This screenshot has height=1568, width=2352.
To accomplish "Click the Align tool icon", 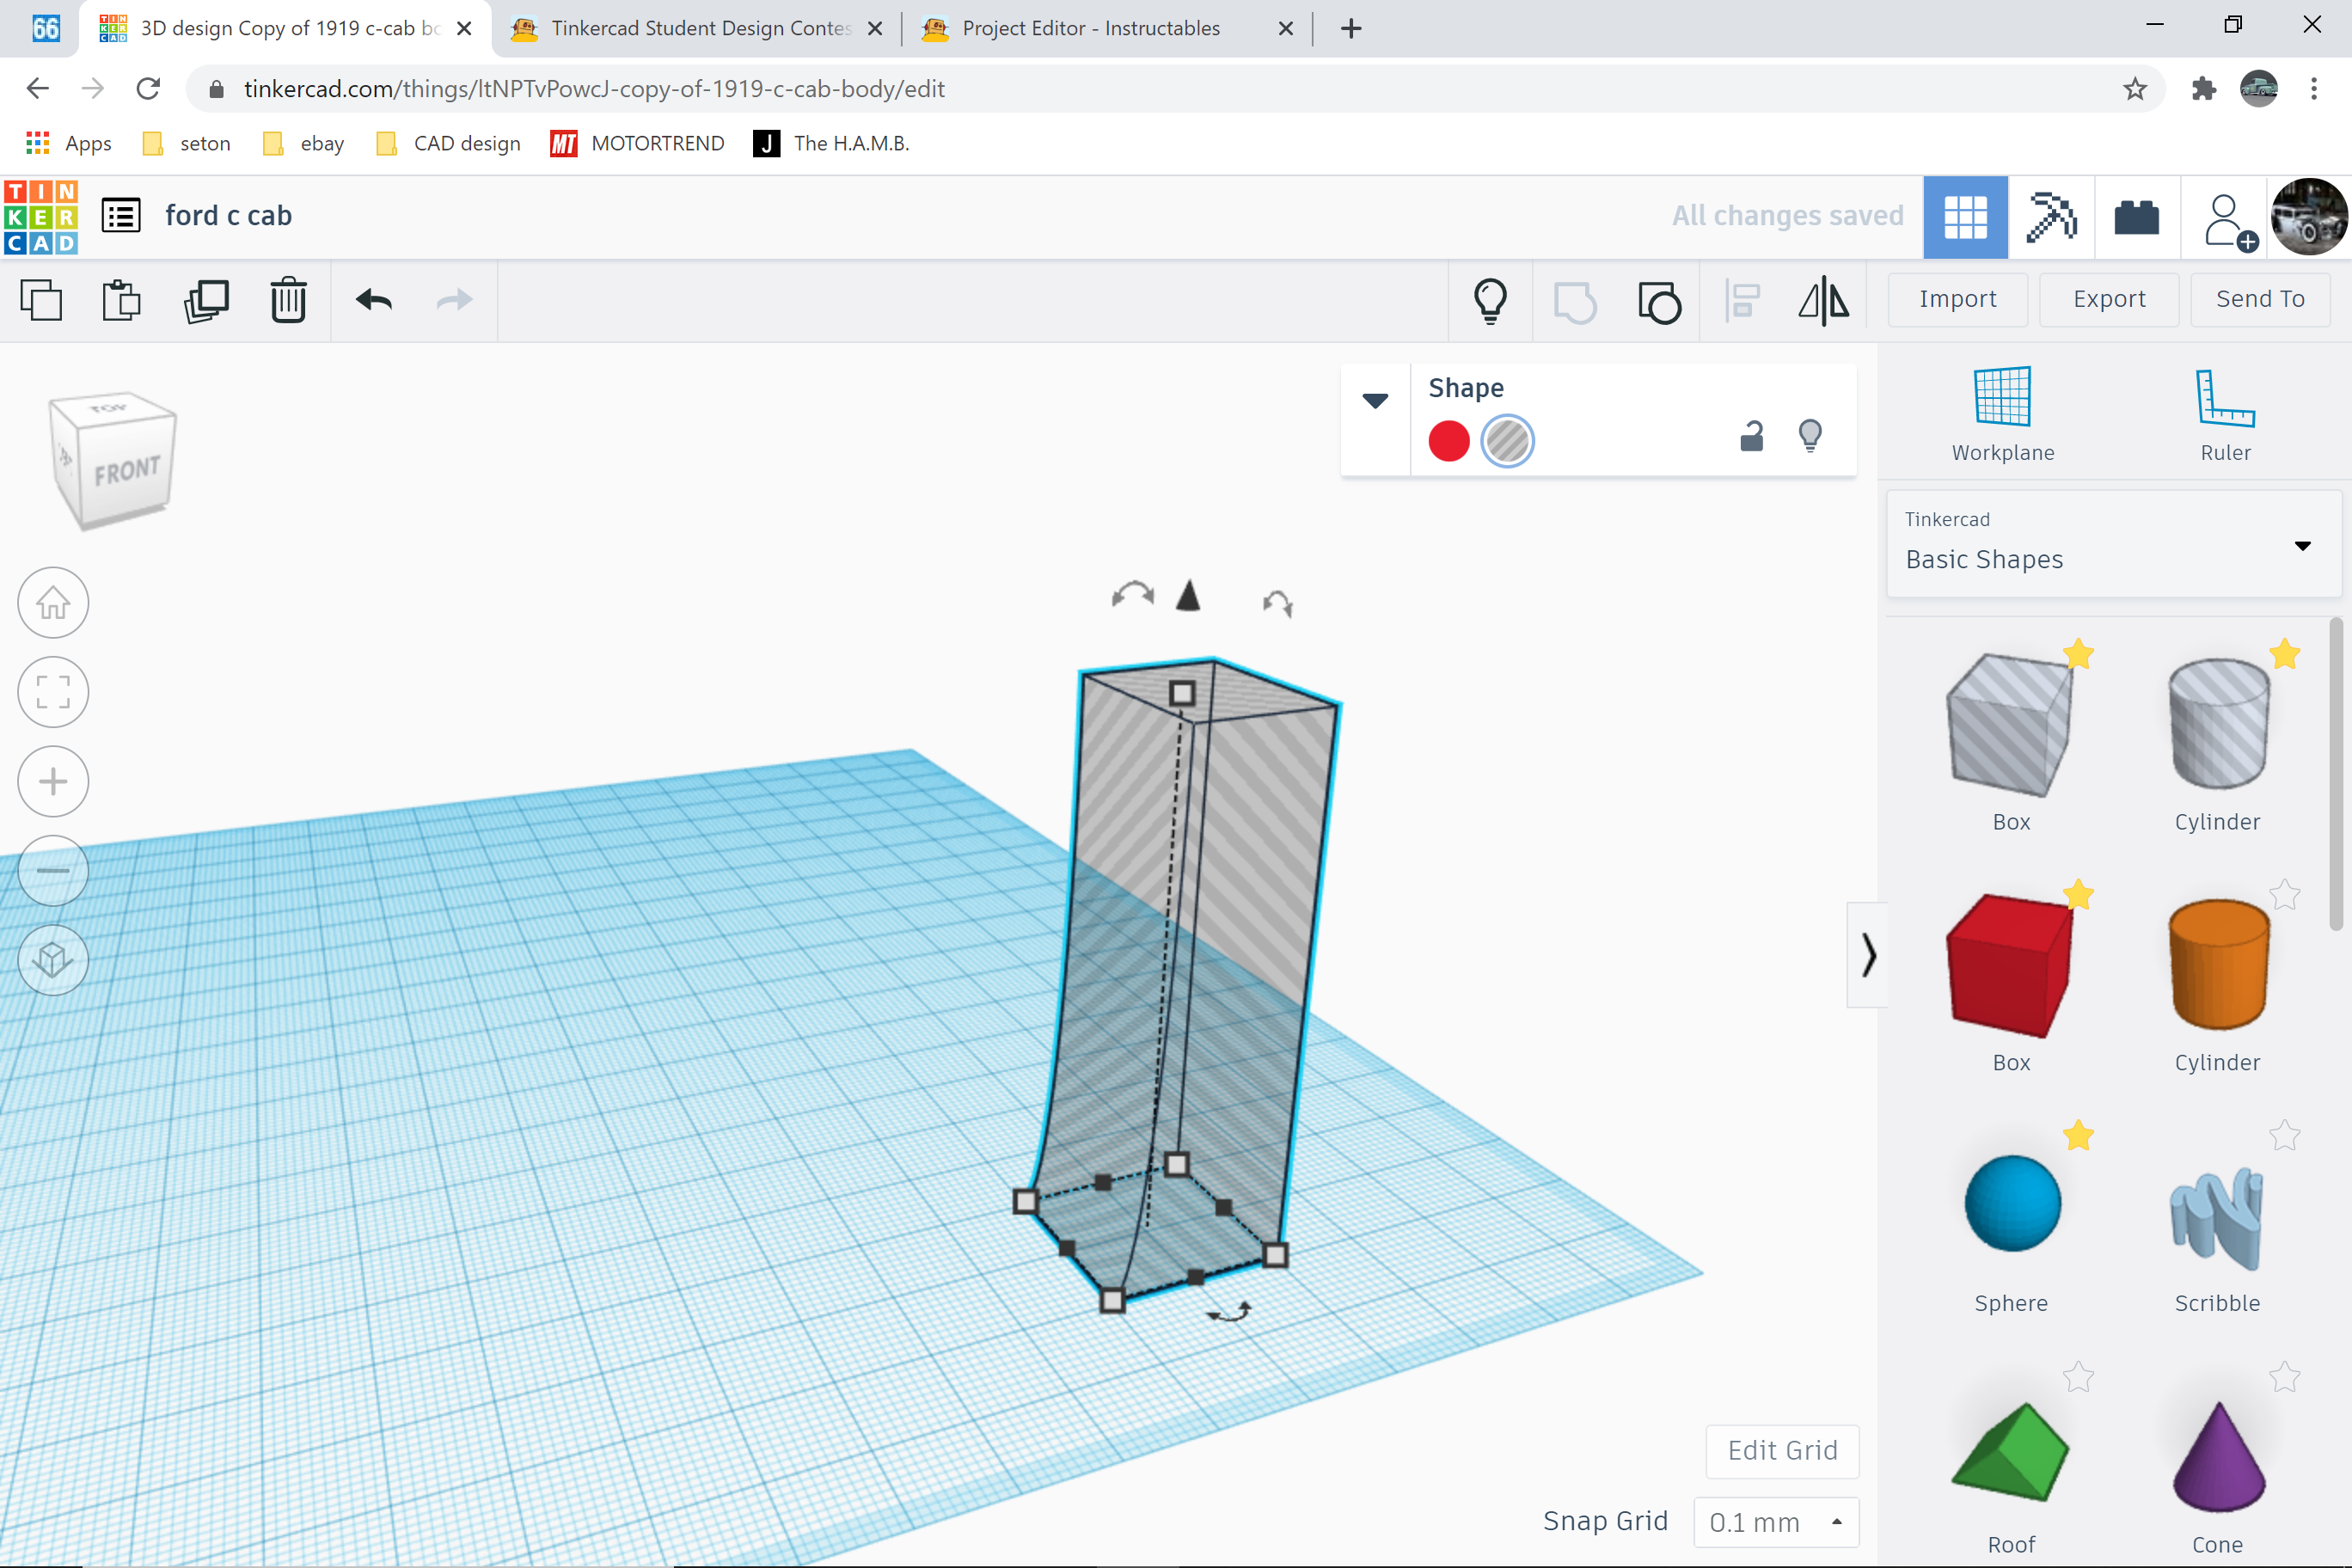I will (1743, 300).
